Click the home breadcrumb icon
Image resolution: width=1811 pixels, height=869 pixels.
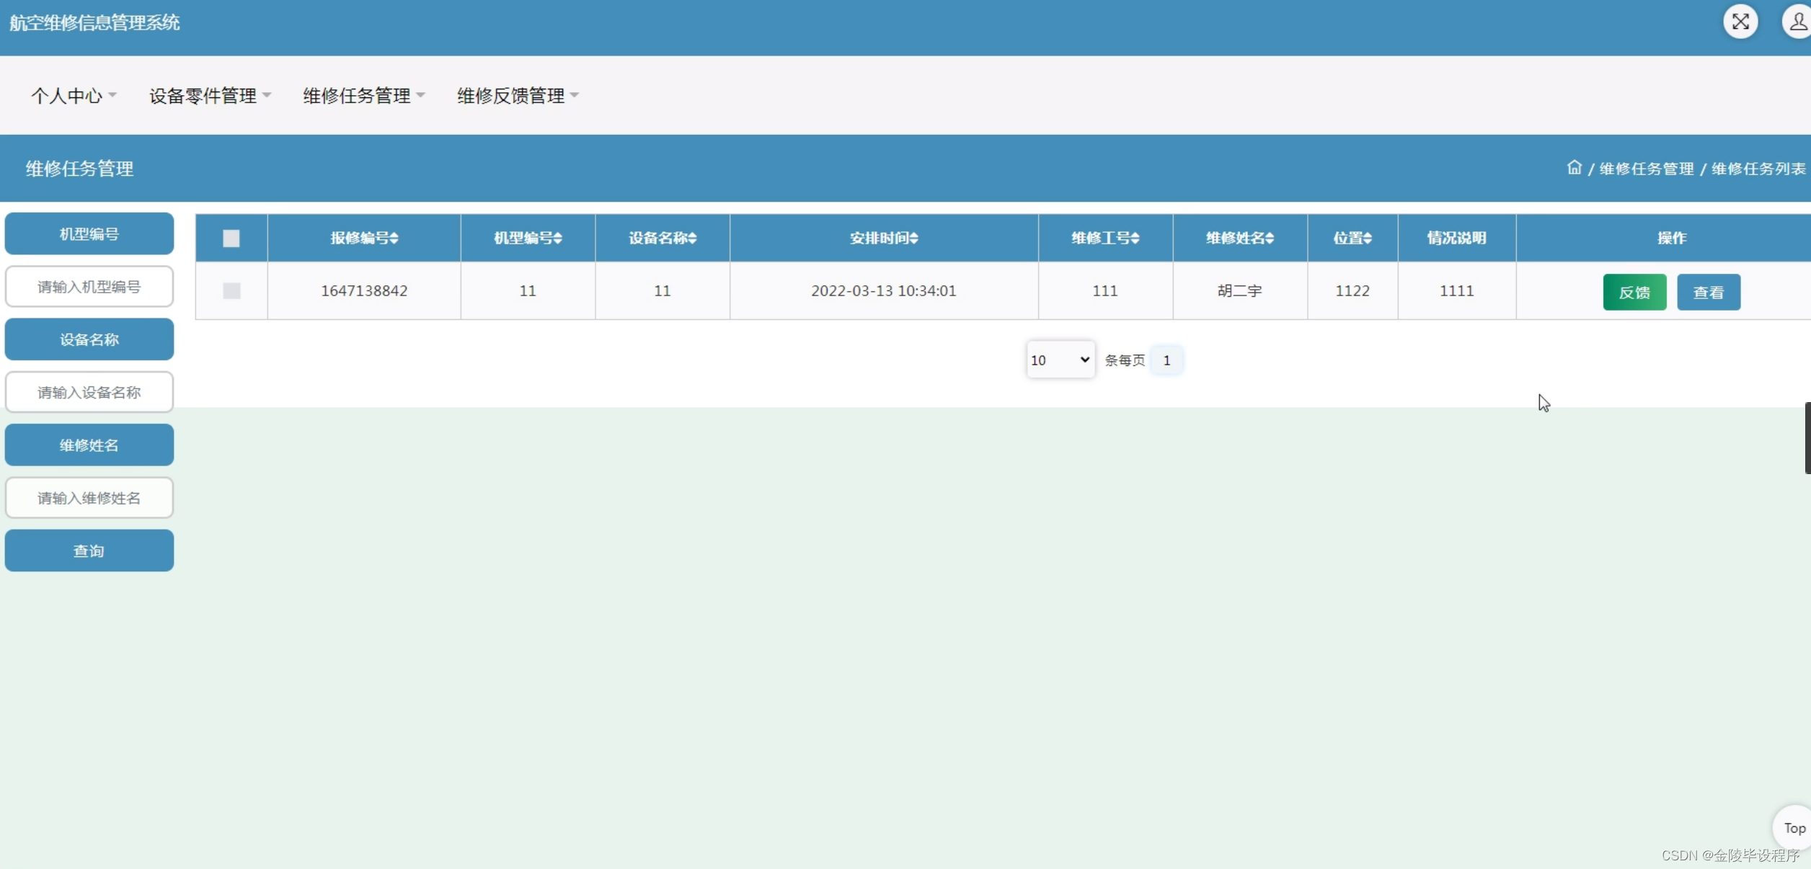(1574, 168)
